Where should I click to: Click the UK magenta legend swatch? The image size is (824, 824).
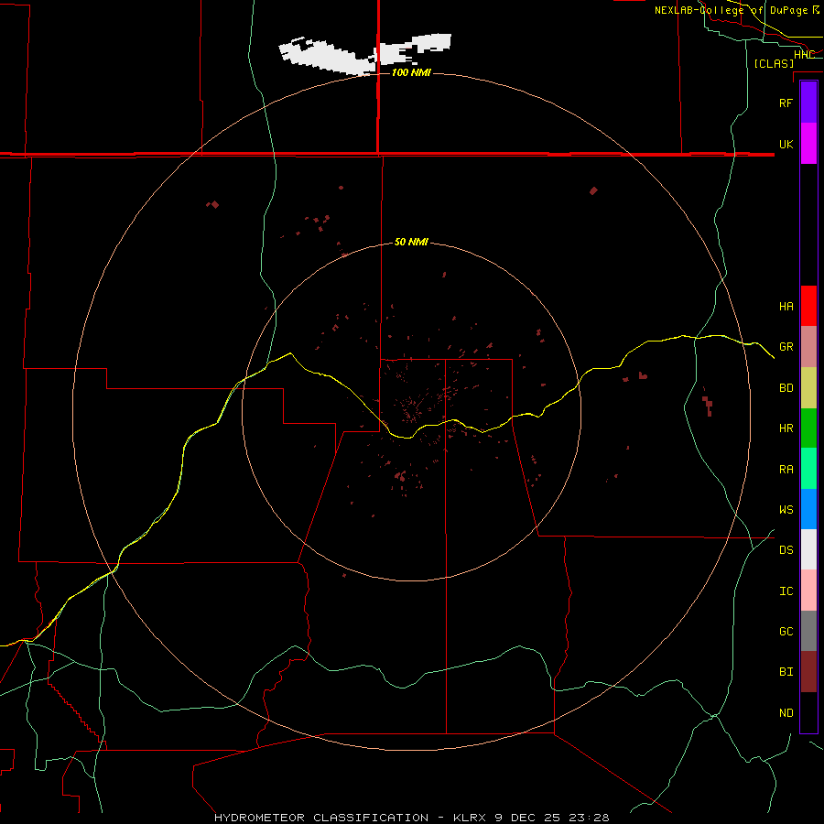click(808, 144)
